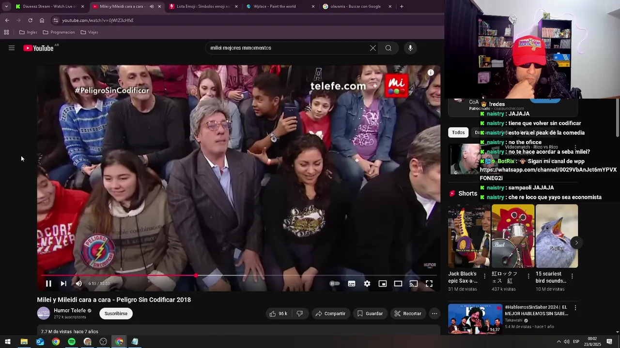The width and height of the screenshot is (620, 348).
Task: Toggle autoplay switch in player
Action: [334, 284]
